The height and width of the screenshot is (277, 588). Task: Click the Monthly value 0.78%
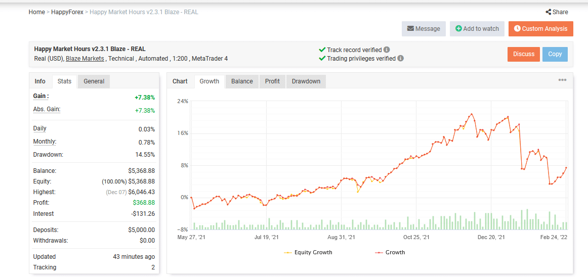coord(147,143)
